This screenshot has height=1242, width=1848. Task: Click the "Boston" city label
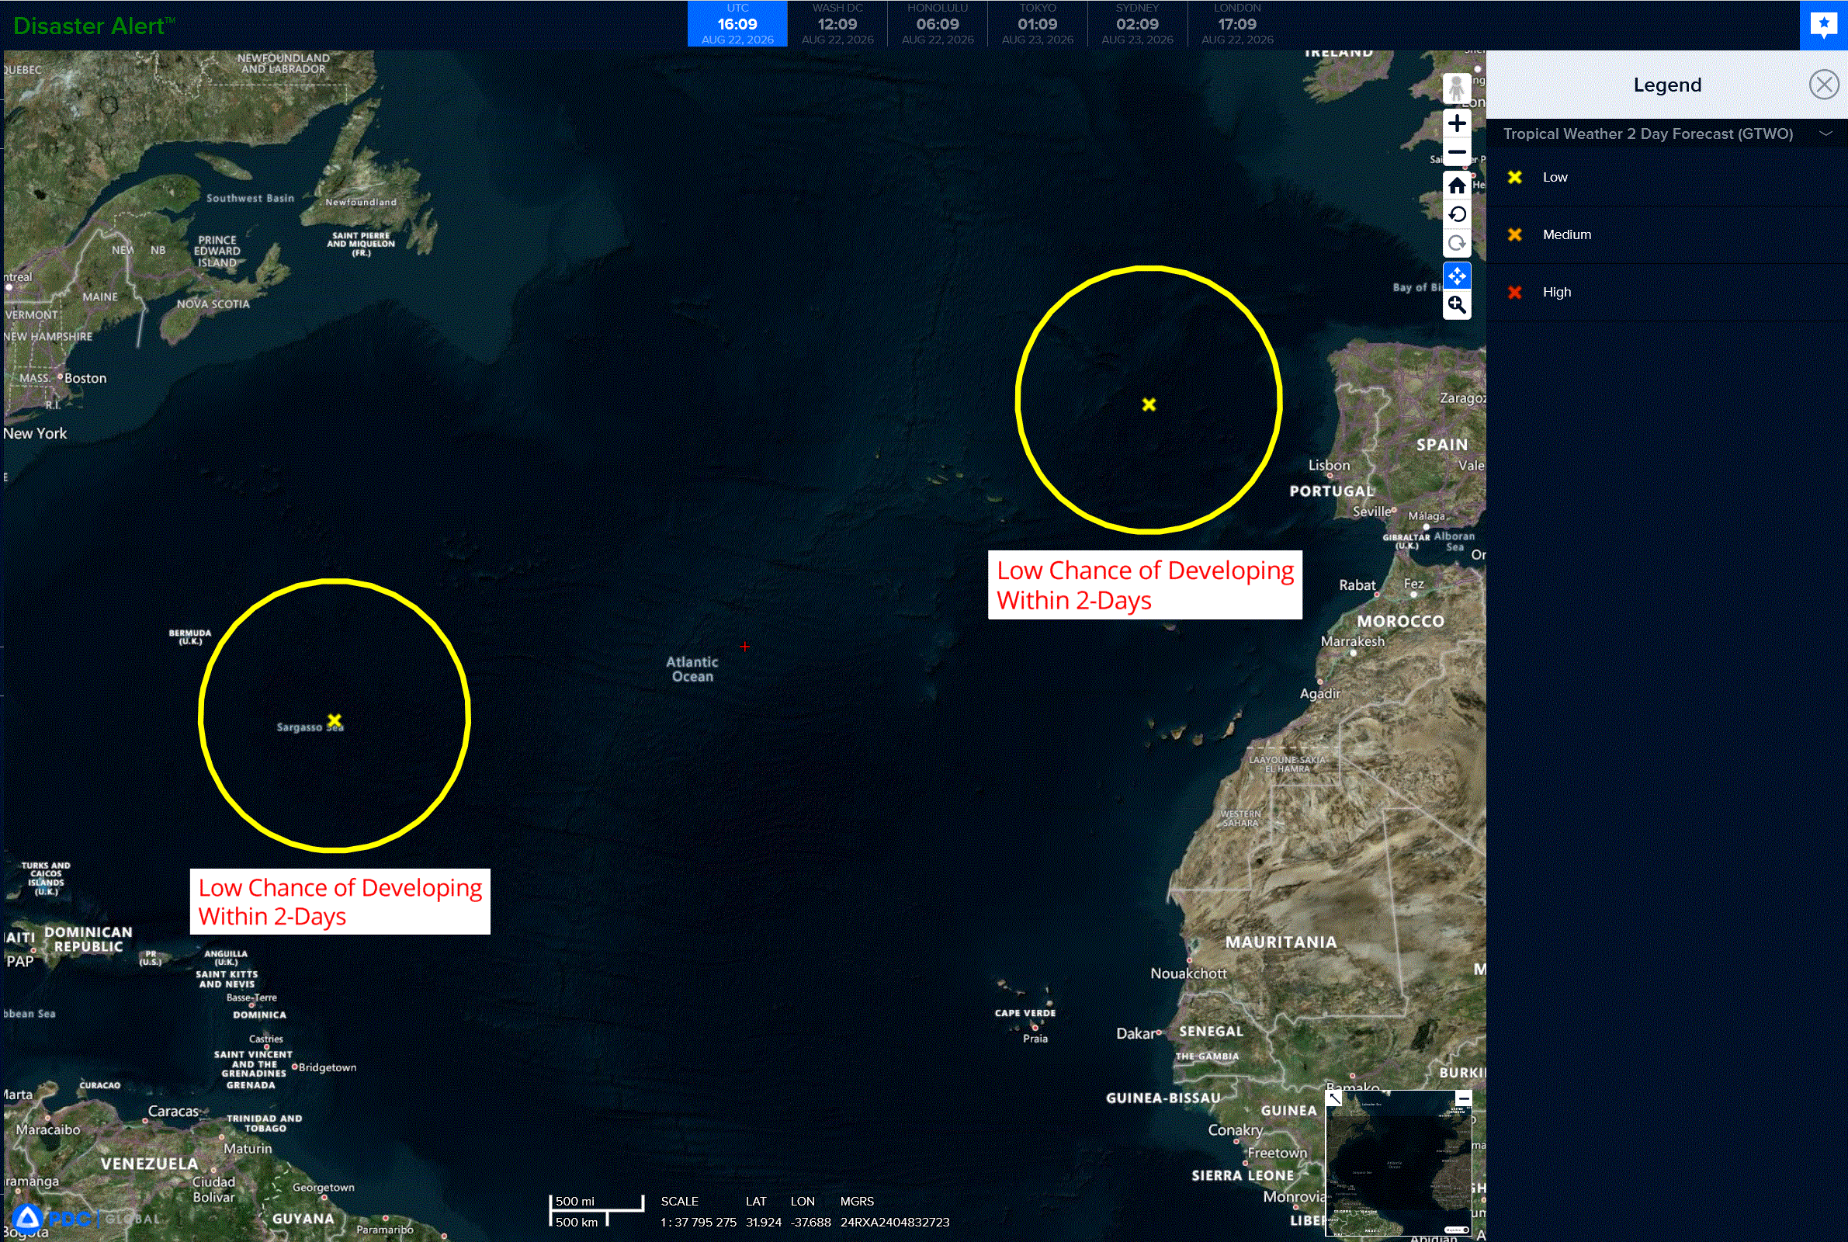click(85, 379)
